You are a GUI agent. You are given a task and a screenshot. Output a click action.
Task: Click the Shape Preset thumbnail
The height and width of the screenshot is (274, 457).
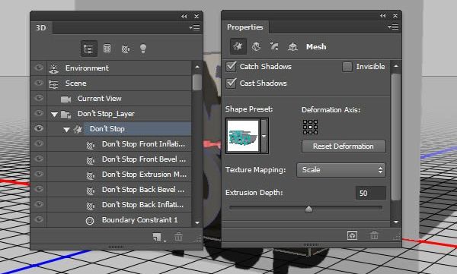pos(243,136)
